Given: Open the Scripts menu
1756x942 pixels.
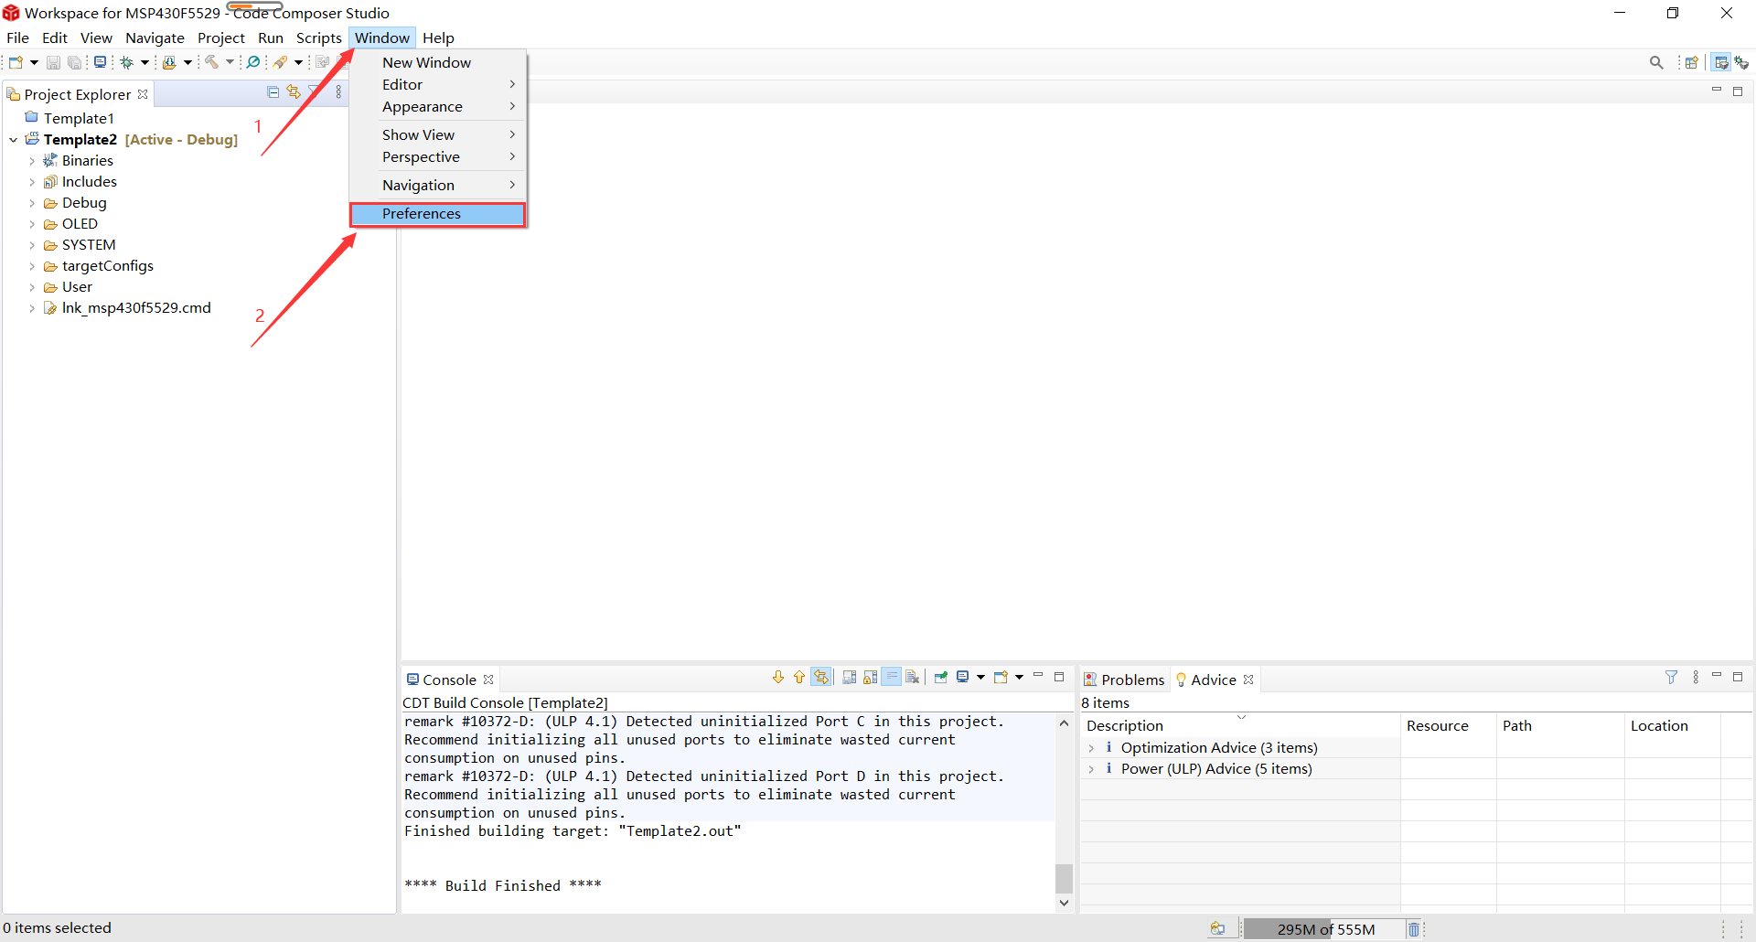Looking at the screenshot, I should pyautogui.click(x=318, y=37).
